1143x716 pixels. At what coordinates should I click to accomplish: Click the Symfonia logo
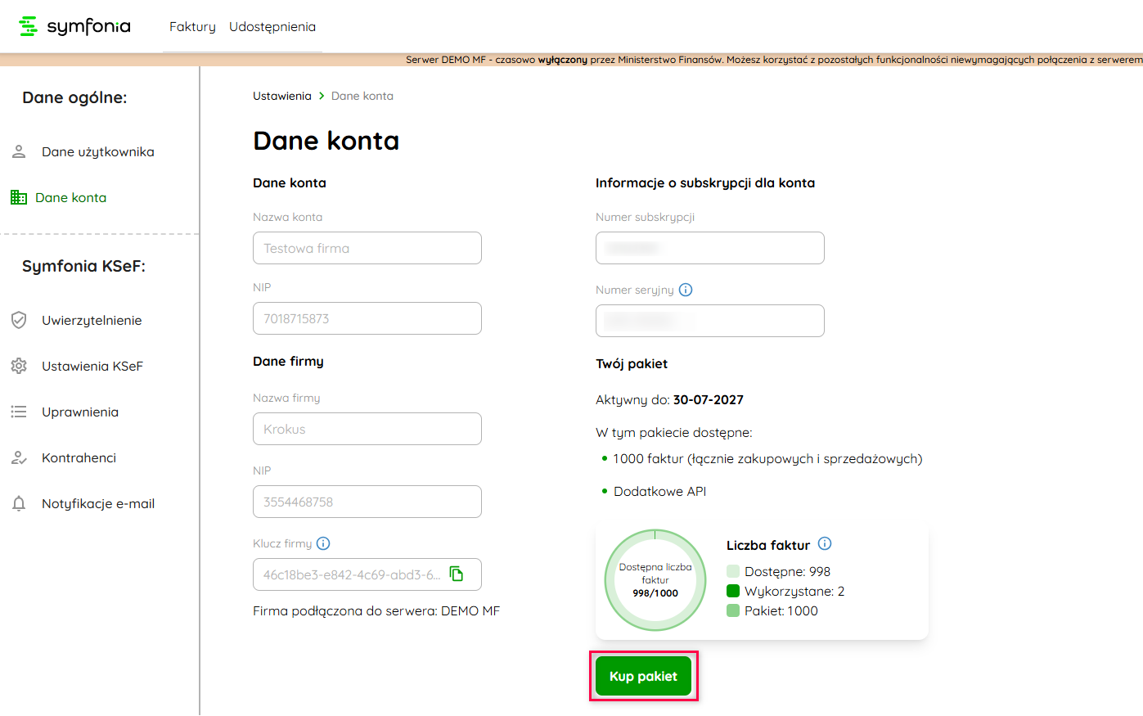(74, 26)
